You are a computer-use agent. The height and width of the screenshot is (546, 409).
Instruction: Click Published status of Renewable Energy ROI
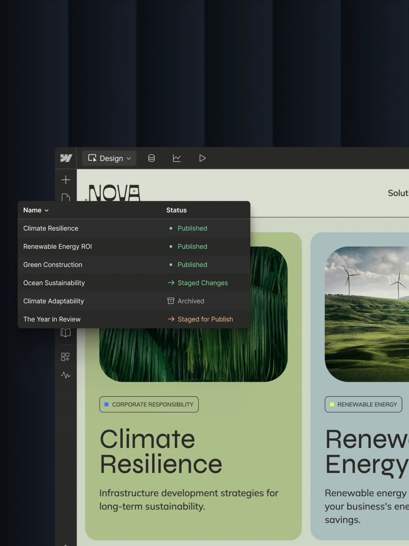(x=188, y=246)
